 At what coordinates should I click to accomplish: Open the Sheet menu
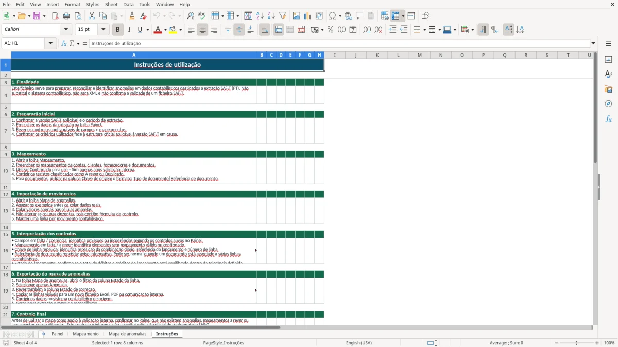tap(111, 4)
